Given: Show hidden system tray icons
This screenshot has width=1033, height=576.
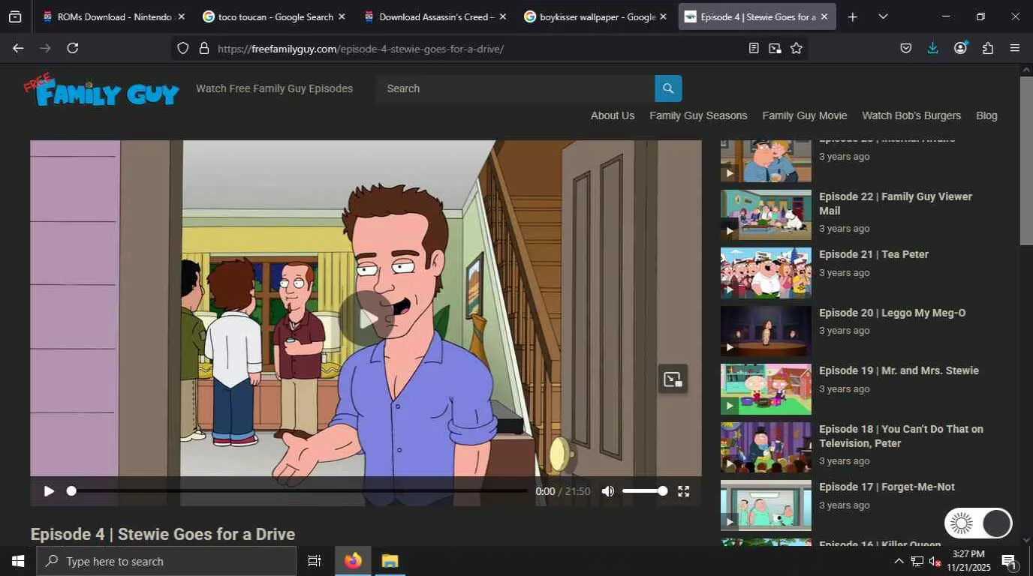Looking at the screenshot, I should (899, 561).
